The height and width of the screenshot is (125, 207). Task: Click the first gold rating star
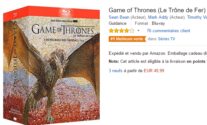click(x=111, y=31)
